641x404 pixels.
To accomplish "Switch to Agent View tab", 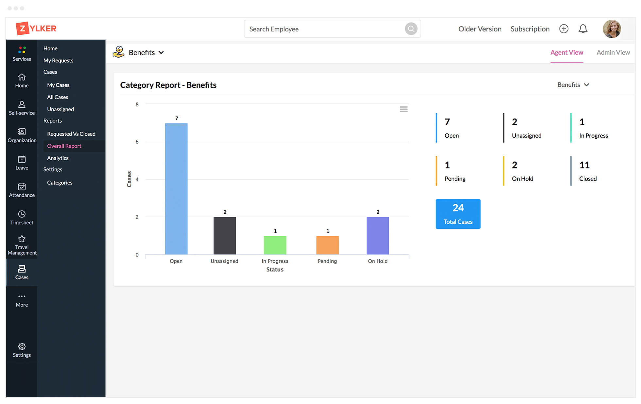I will [x=566, y=52].
